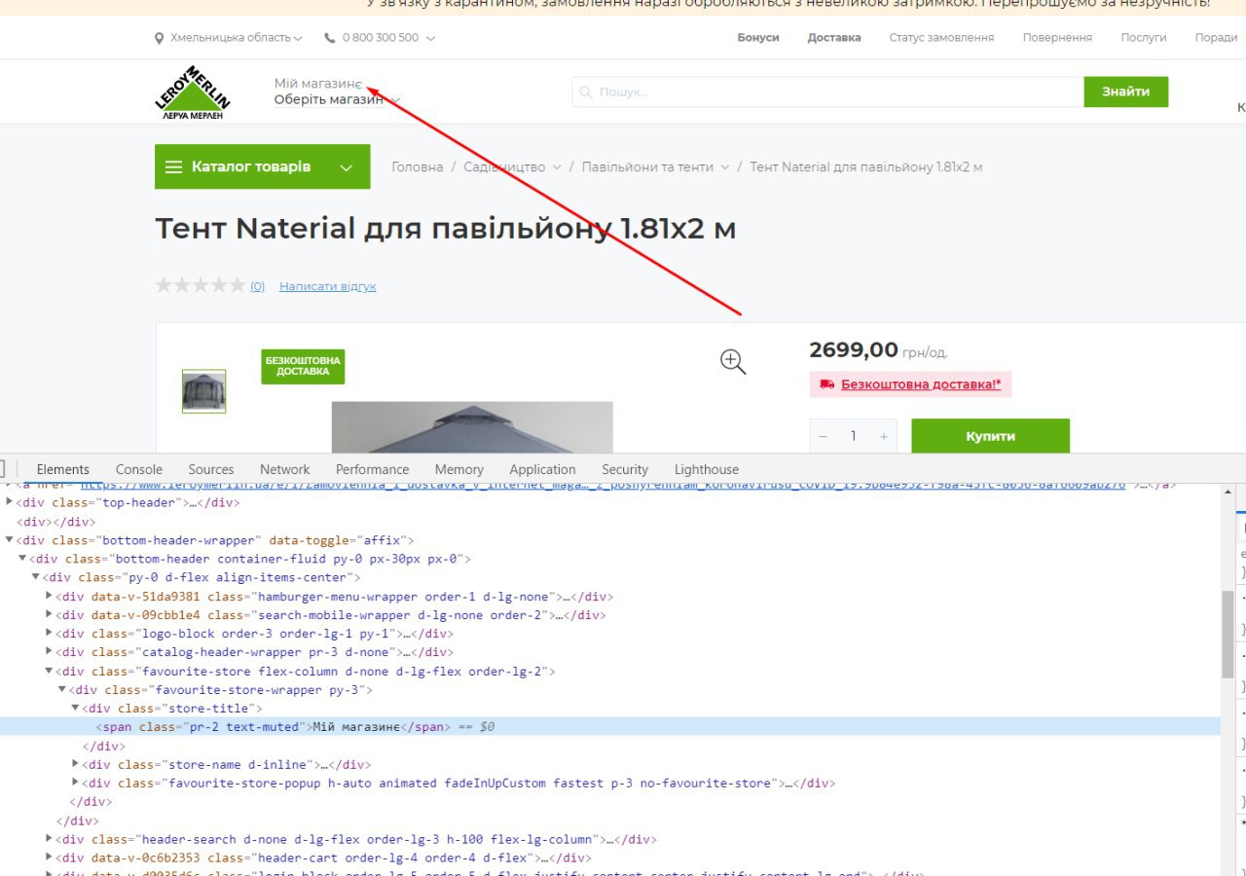
Task: Click the magnifier icon in the search field
Action: click(585, 92)
